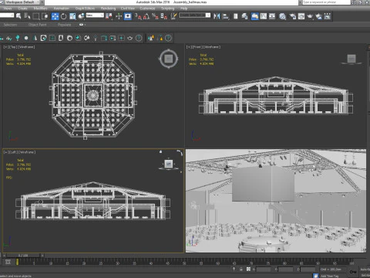Toggle the Layer Explorer
The height and width of the screenshot is (278, 370).
(244, 16)
